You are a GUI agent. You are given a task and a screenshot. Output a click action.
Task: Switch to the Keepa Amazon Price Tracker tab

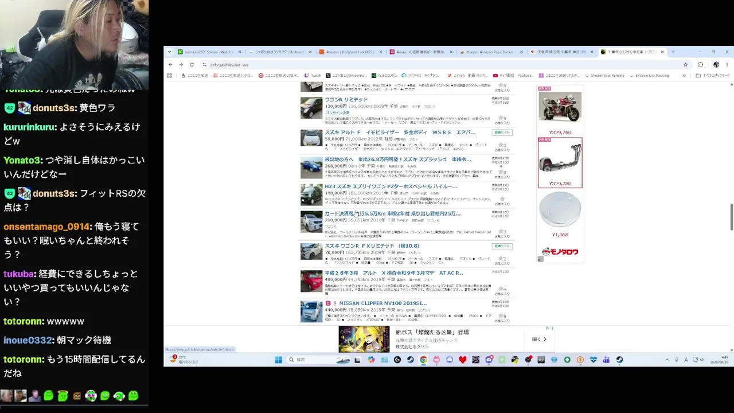492,52
